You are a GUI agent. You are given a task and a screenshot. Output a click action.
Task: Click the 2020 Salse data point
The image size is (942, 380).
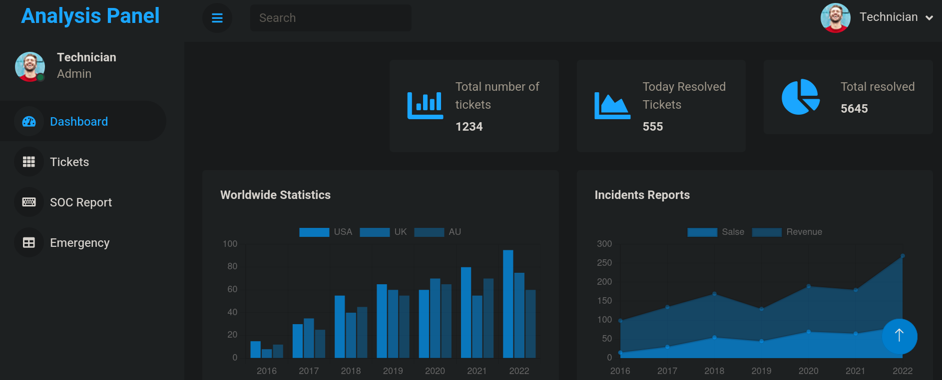809,332
